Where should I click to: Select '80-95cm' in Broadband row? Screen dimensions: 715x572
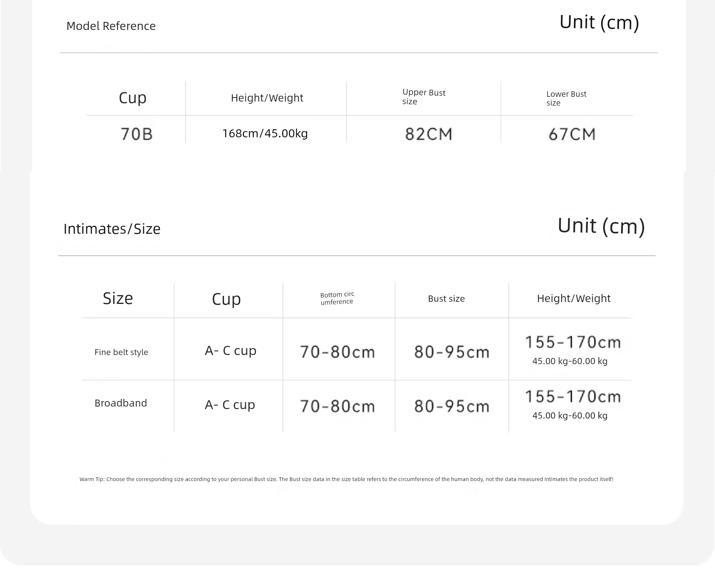click(452, 406)
